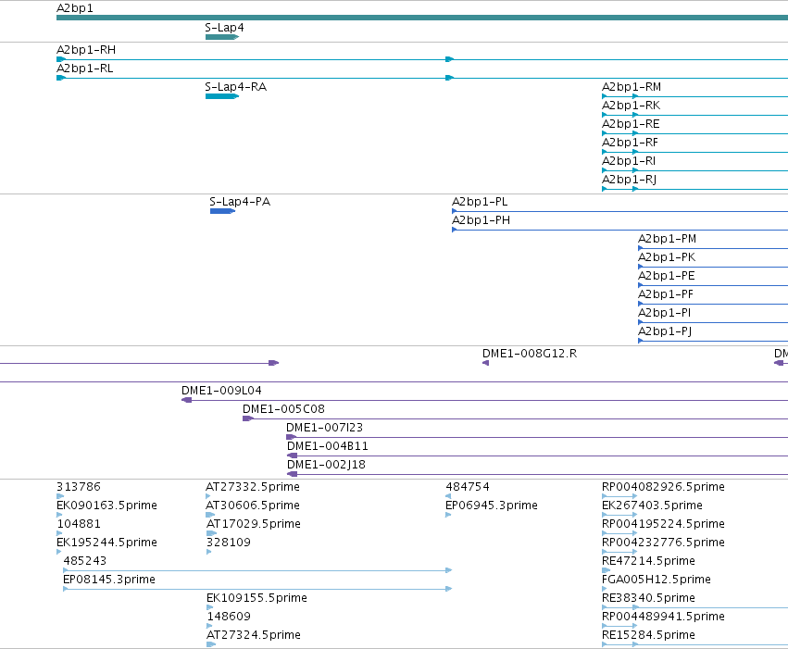Click the AT27332.5prime EST label
This screenshot has width=788, height=649.
[253, 487]
